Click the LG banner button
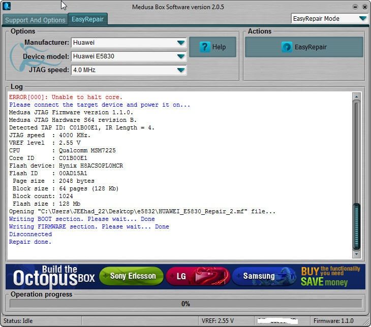 coord(198,276)
